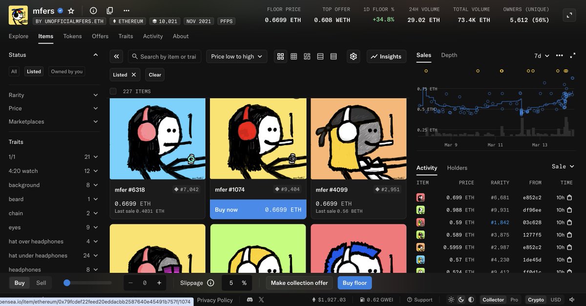Expand the Rarity filter
Viewport: 586px width, 306px height.
54,95
